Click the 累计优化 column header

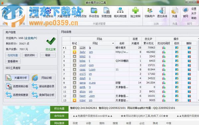[x=149, y=43]
